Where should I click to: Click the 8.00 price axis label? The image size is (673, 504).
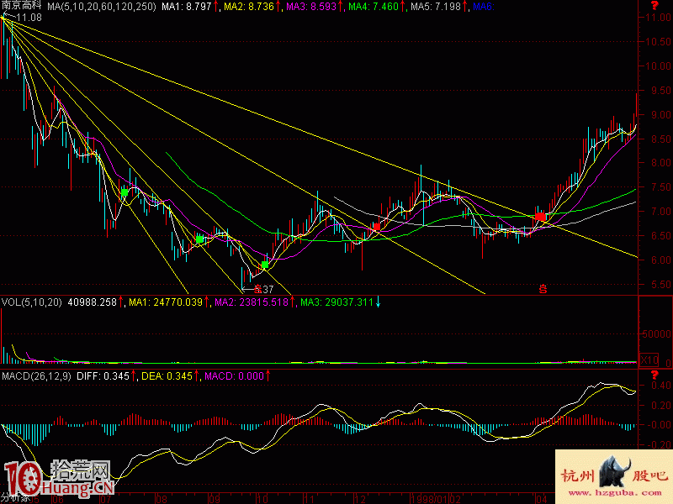coord(661,163)
